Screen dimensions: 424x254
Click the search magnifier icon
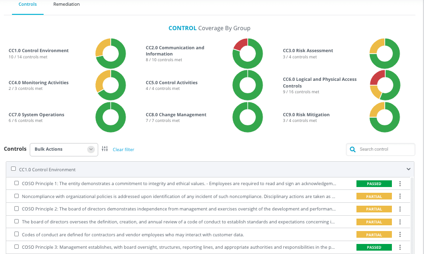click(x=353, y=149)
